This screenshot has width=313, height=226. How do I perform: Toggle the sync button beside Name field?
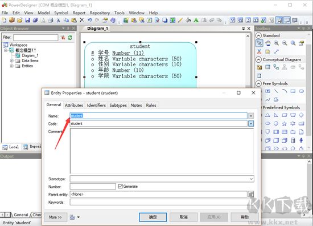(x=251, y=116)
